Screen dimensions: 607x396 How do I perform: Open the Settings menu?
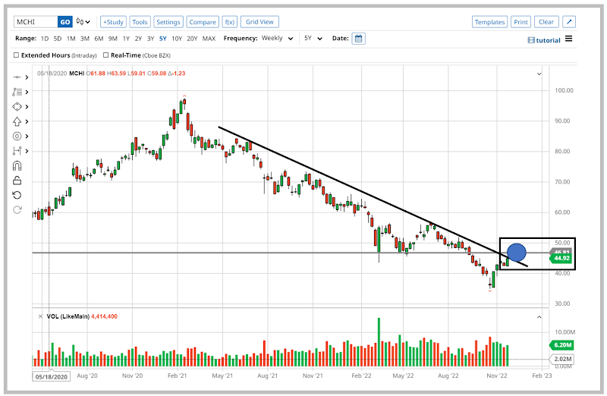168,22
